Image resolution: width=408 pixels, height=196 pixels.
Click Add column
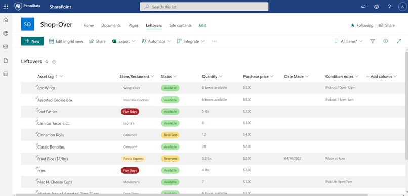382,77
